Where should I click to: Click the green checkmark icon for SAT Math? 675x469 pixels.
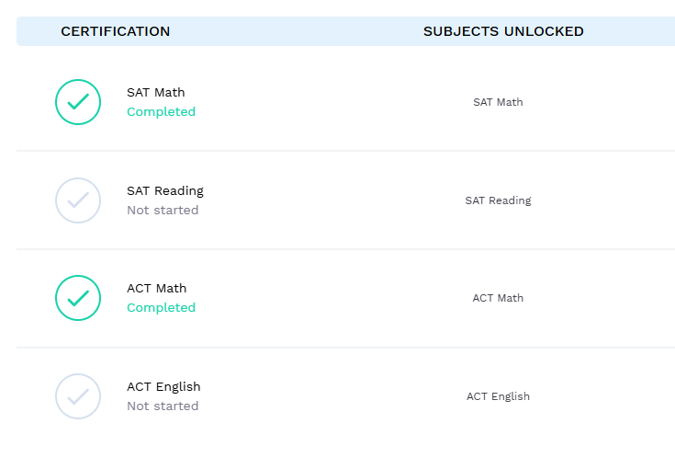[x=78, y=102]
